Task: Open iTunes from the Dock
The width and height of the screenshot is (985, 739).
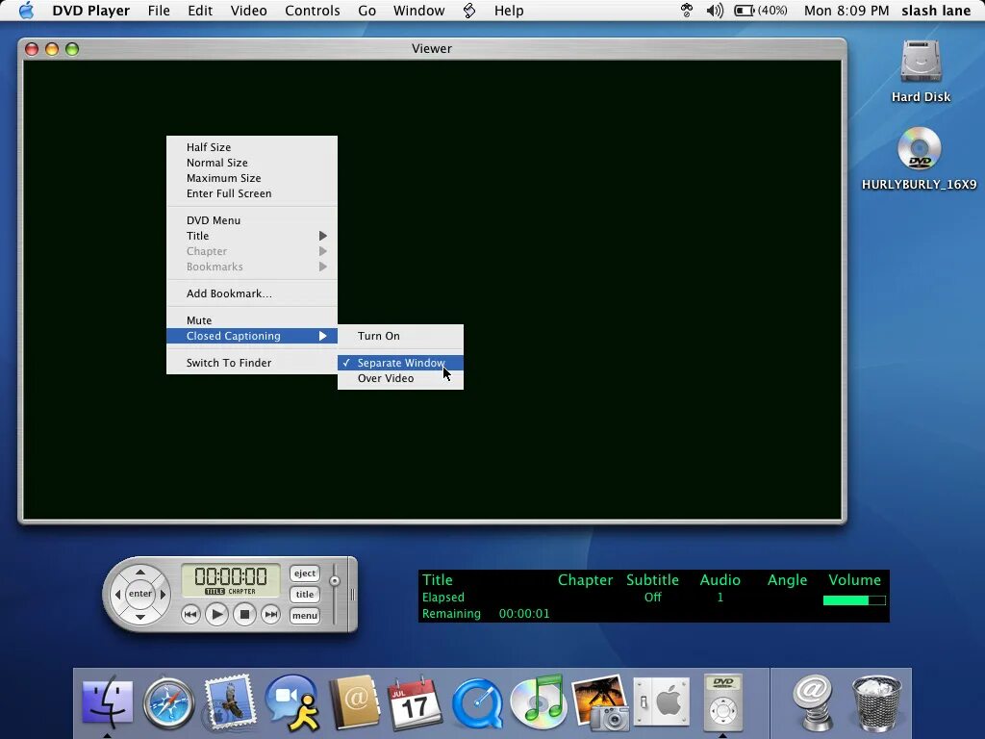Action: pos(539,702)
